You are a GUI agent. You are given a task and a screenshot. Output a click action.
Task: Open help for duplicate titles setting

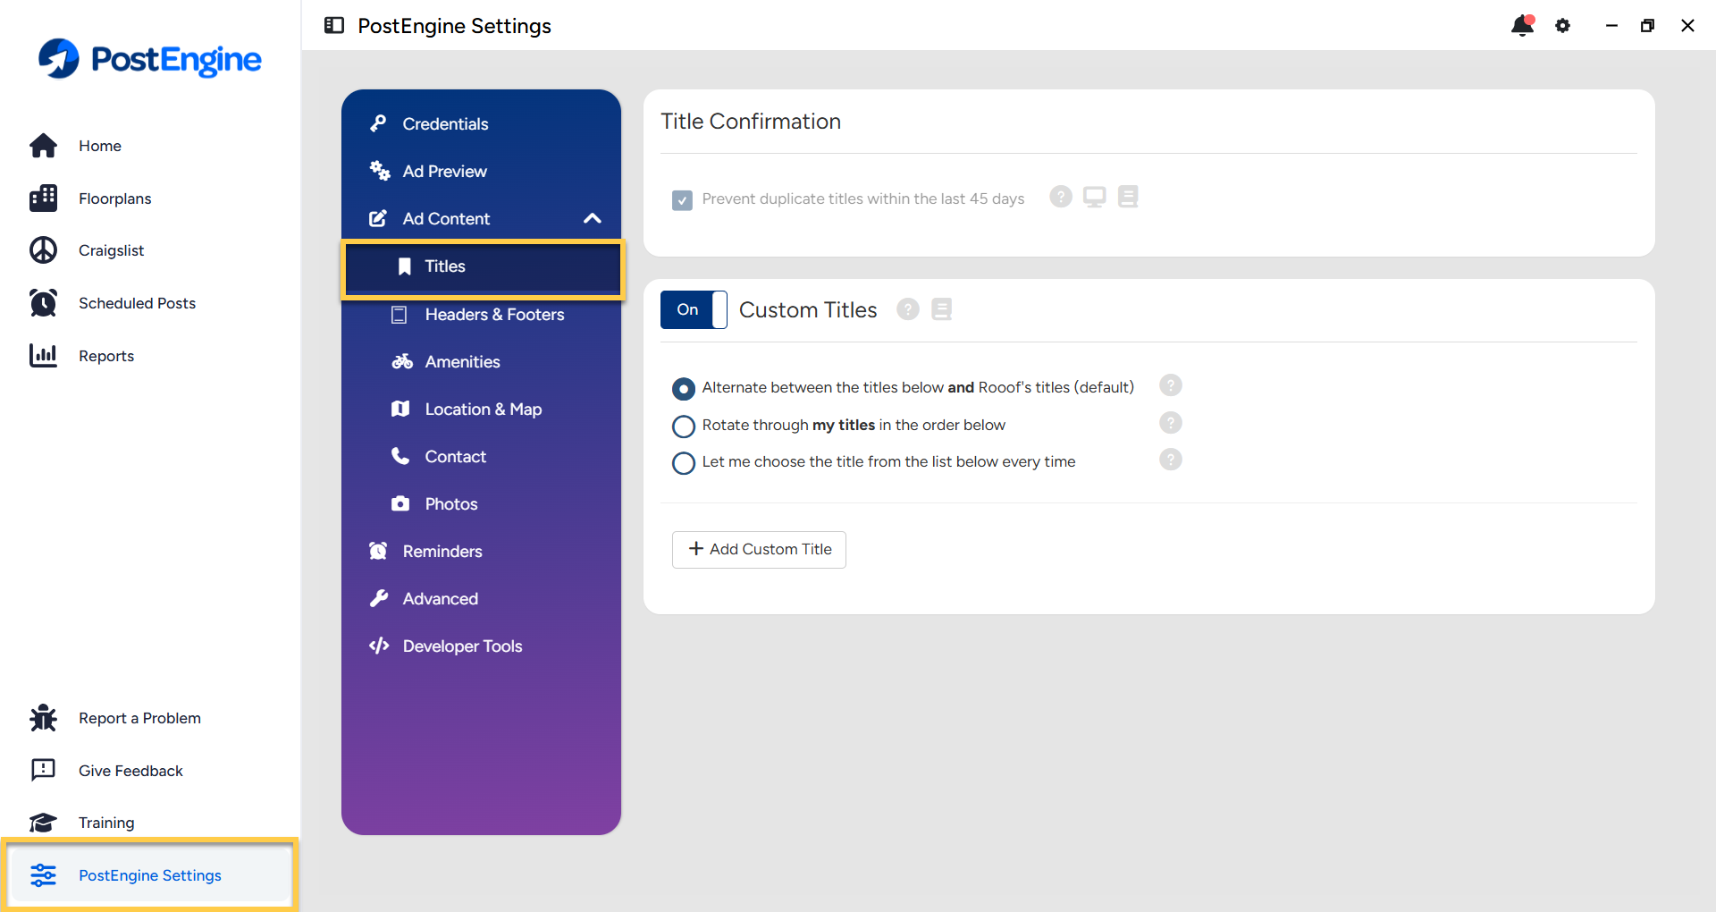1061,197
